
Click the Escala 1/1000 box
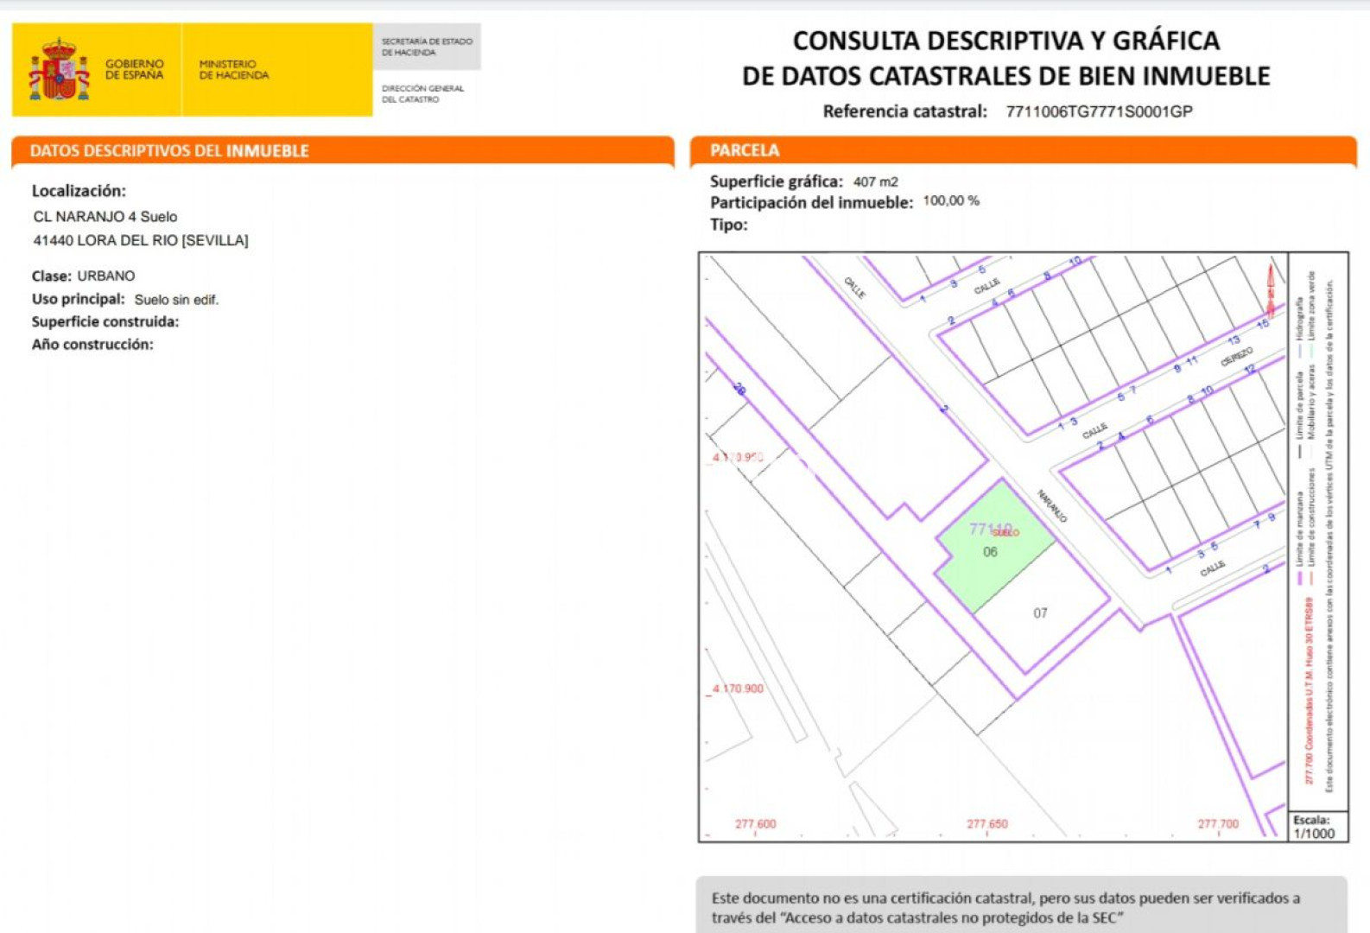coord(1314,827)
